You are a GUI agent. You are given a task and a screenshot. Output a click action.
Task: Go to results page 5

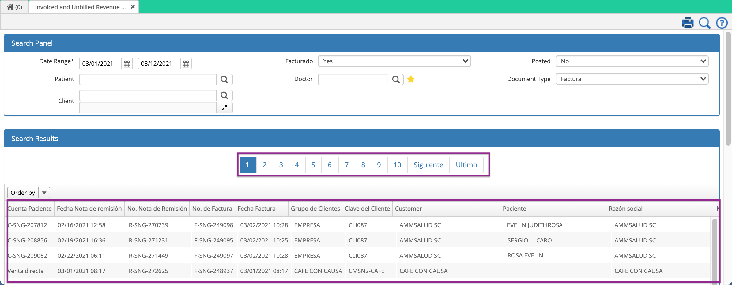313,165
